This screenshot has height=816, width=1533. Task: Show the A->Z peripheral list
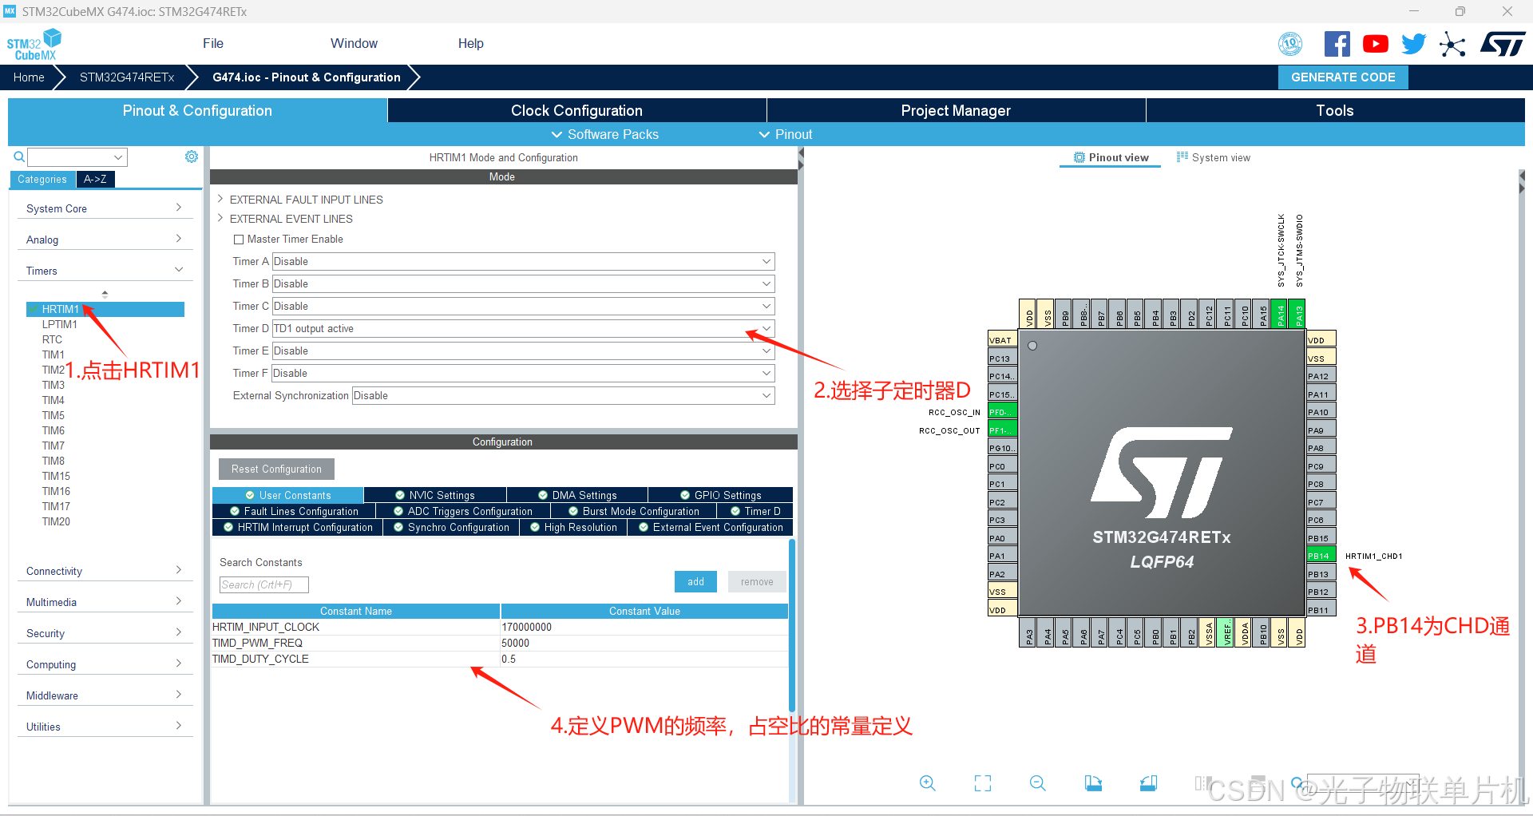(x=96, y=179)
